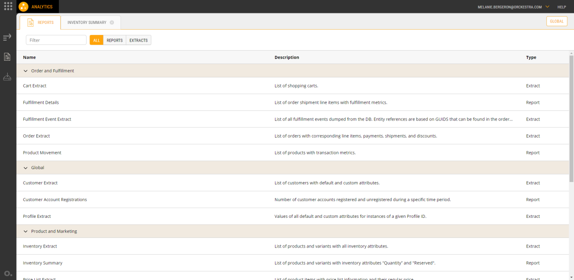Open the user account dropdown menu
Screen dimensions: 574x280
[x=547, y=7]
